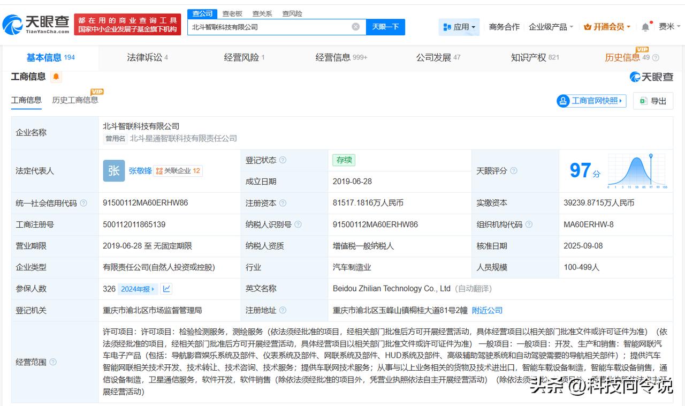The image size is (685, 406).
Task: Click the help icon next to 天眼评分
Action: tap(513, 171)
